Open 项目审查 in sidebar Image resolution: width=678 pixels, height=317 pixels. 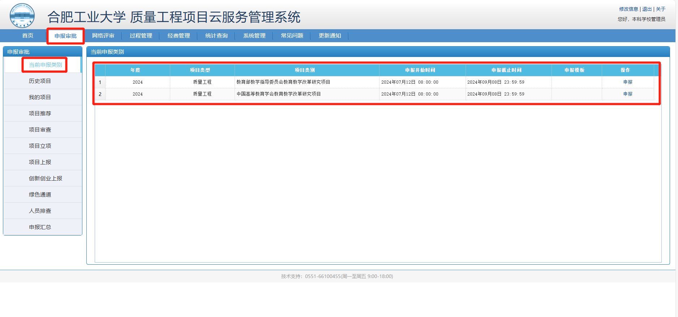40,130
